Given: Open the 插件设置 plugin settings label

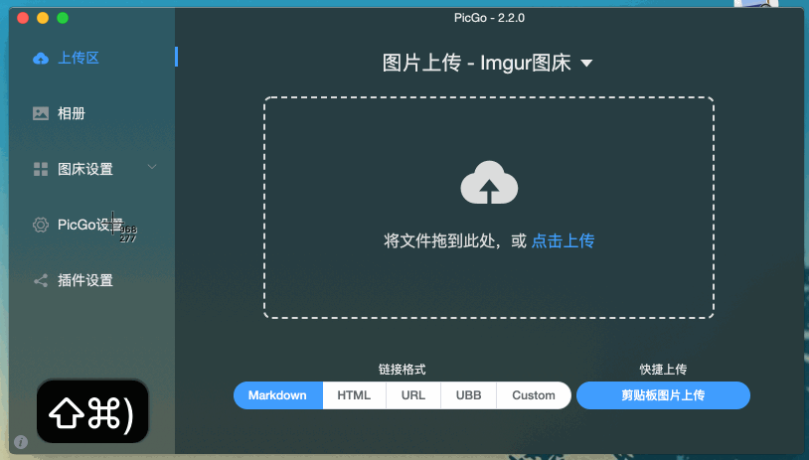Looking at the screenshot, I should pos(85,281).
